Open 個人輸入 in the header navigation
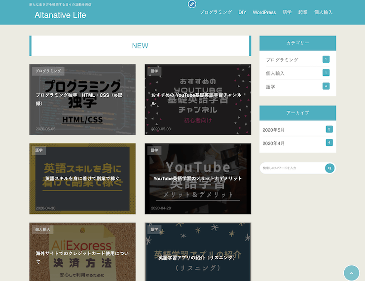Viewport: 365px width, 281px height. (x=323, y=12)
